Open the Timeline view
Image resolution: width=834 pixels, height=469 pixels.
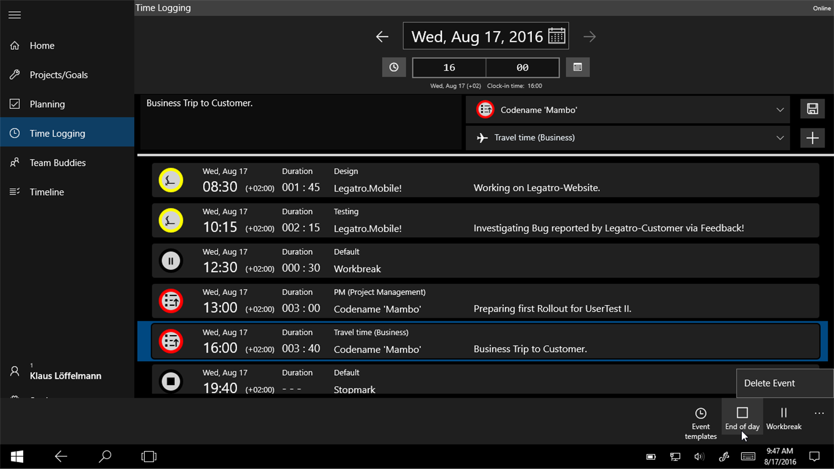pos(67,192)
